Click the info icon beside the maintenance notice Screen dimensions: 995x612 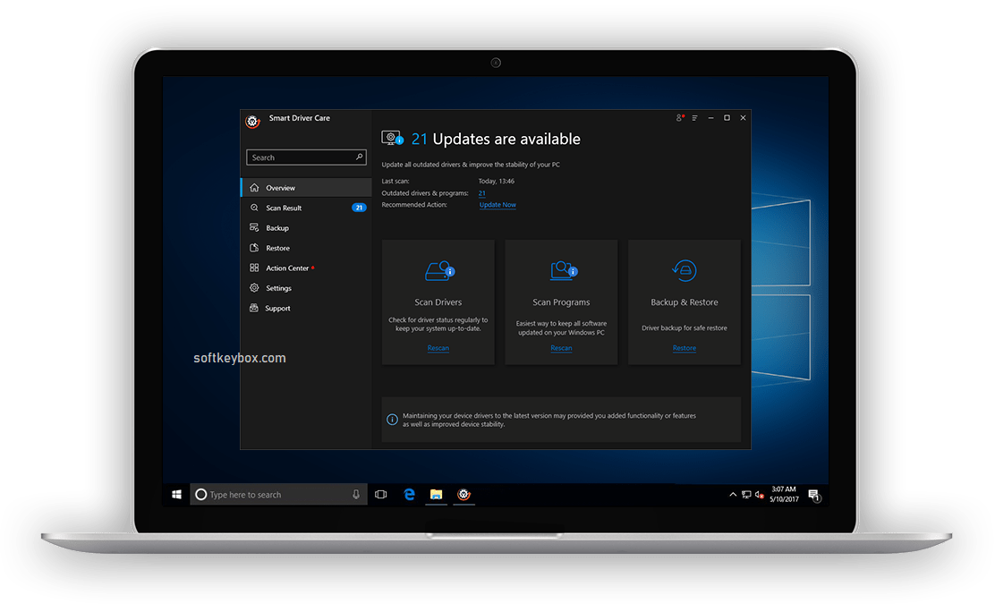click(x=392, y=419)
